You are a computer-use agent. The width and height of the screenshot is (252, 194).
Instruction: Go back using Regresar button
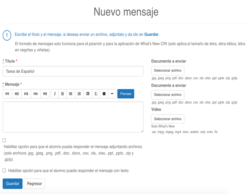pyautogui.click(x=34, y=184)
